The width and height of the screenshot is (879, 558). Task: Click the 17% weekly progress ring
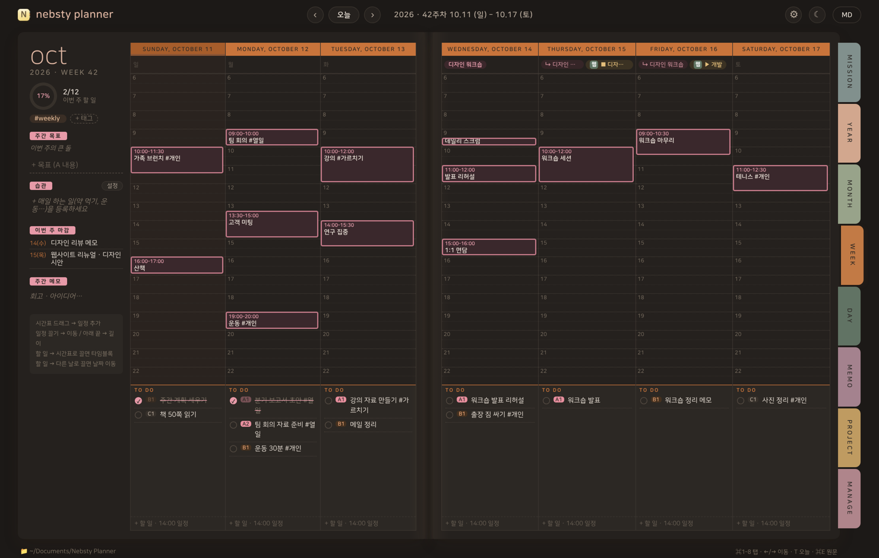click(x=43, y=96)
